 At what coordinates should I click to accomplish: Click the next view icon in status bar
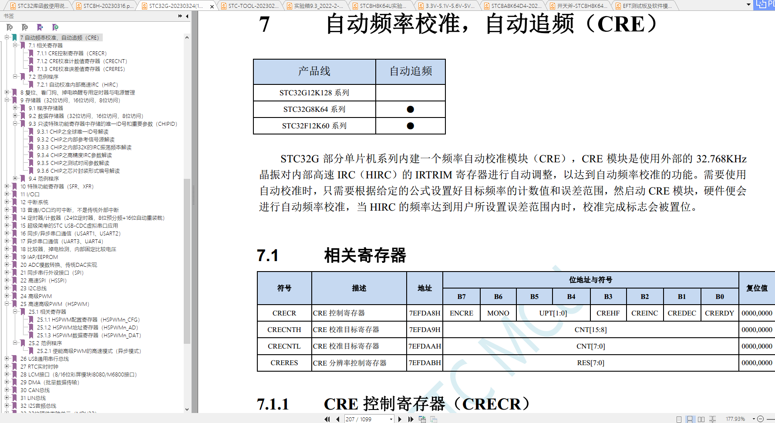[434, 419]
